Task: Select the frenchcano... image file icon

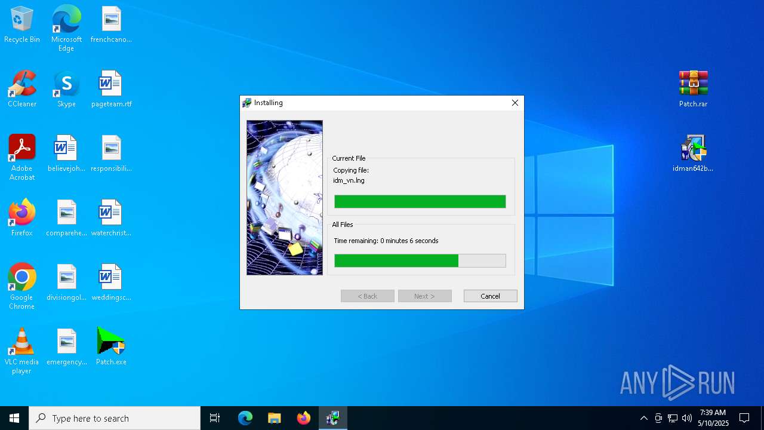Action: pyautogui.click(x=111, y=25)
